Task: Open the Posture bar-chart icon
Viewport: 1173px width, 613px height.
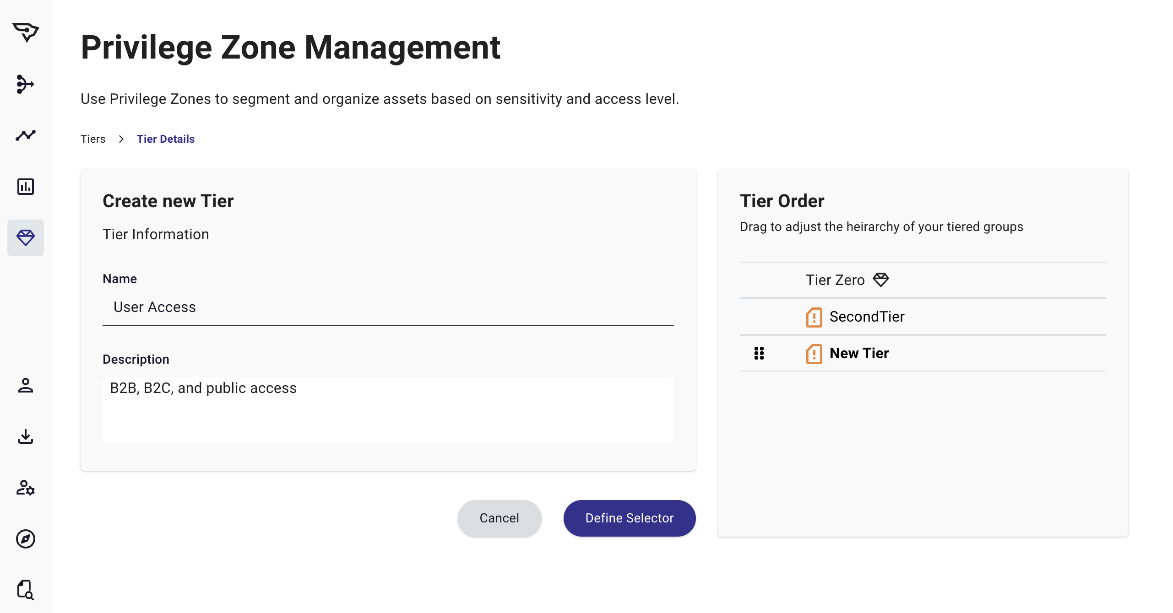Action: point(26,187)
